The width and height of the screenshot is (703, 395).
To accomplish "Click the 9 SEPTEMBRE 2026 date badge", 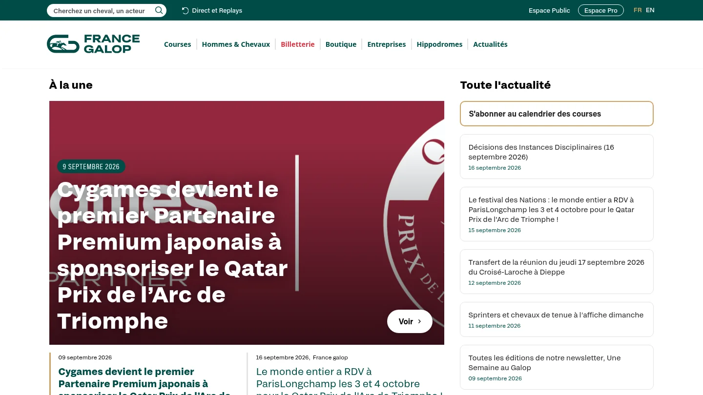I will (91, 167).
